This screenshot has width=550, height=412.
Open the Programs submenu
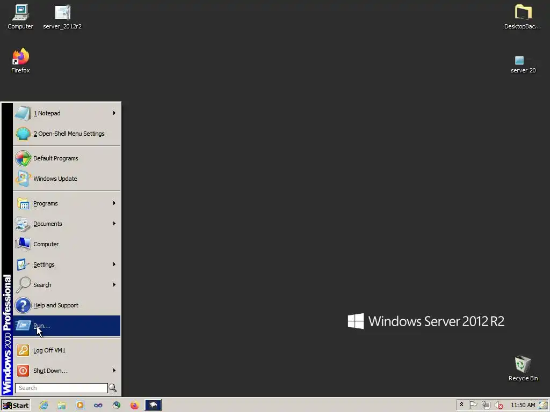pos(67,203)
